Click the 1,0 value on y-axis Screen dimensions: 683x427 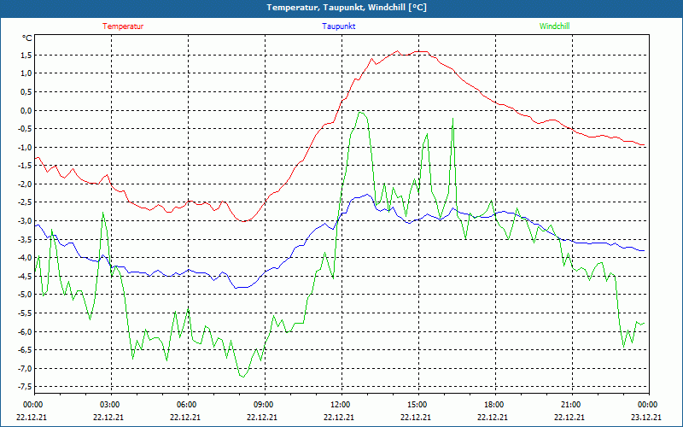click(x=25, y=74)
